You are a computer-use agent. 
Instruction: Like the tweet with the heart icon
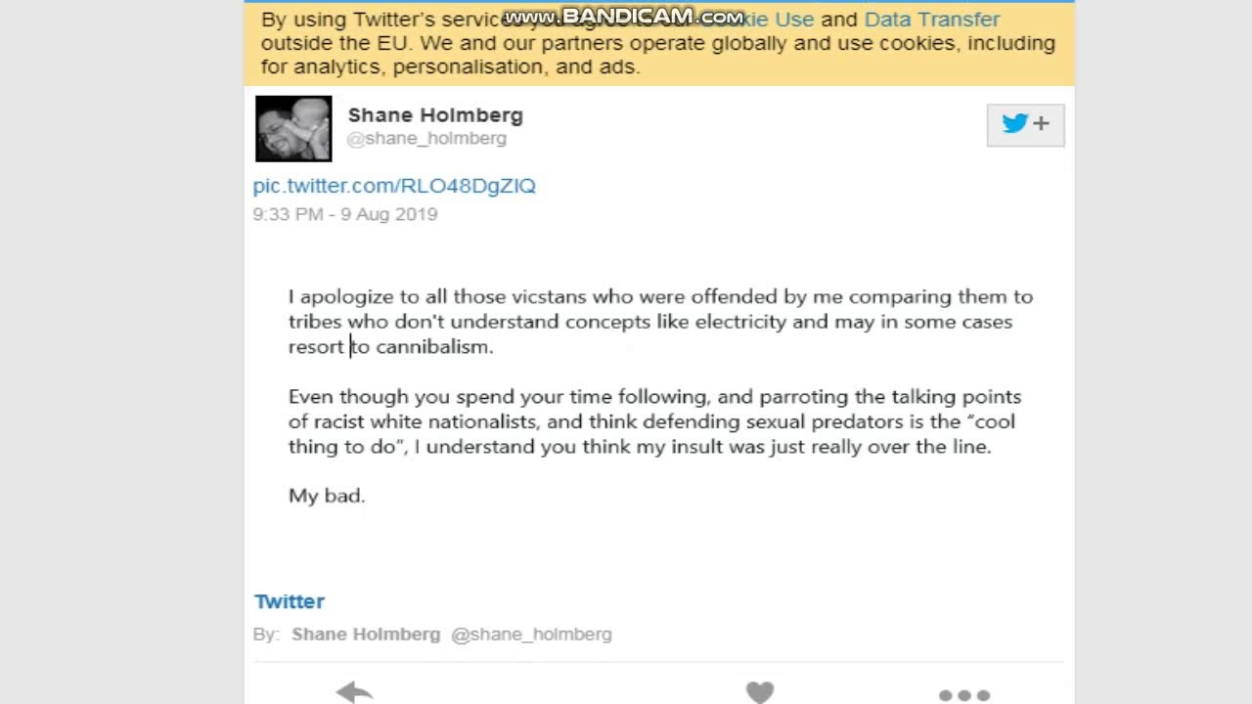click(760, 692)
